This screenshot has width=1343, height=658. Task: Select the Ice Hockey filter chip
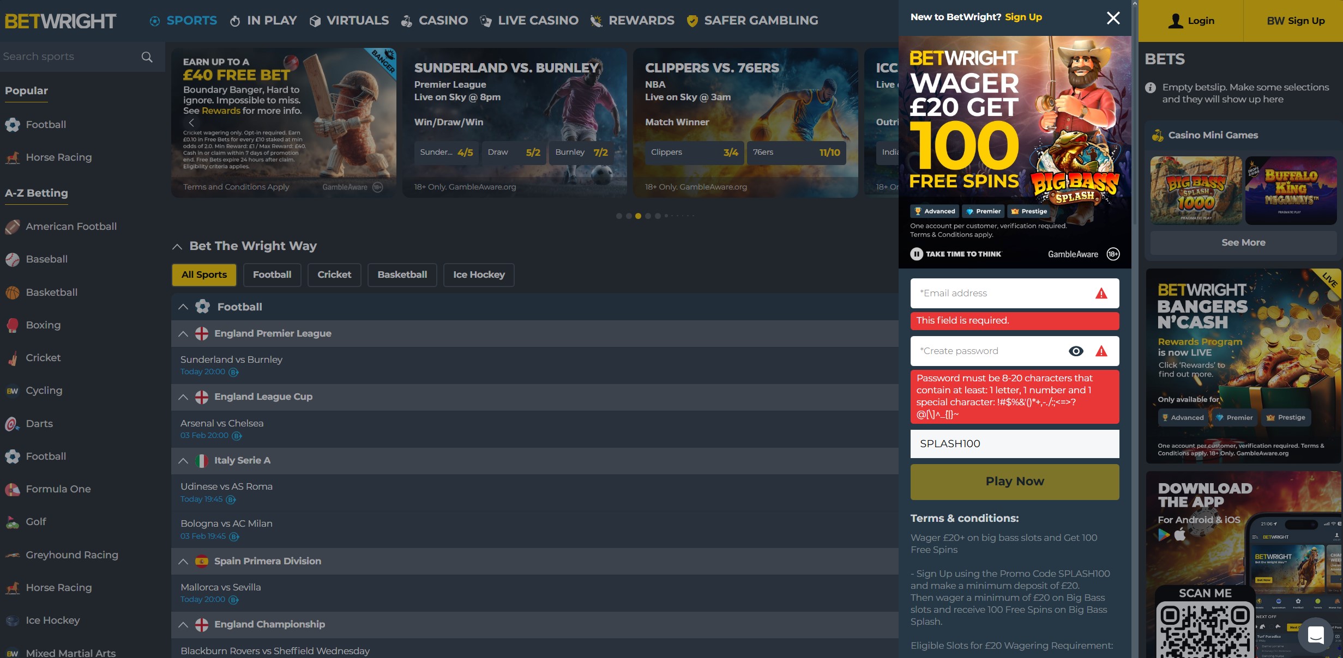pyautogui.click(x=478, y=275)
